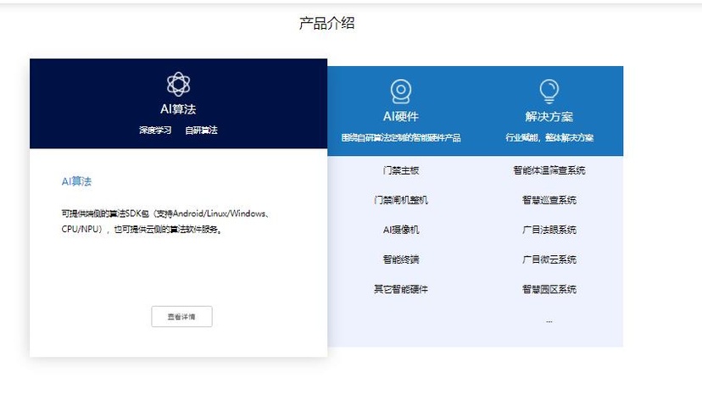Open the 门禁主板 link

tap(401, 170)
